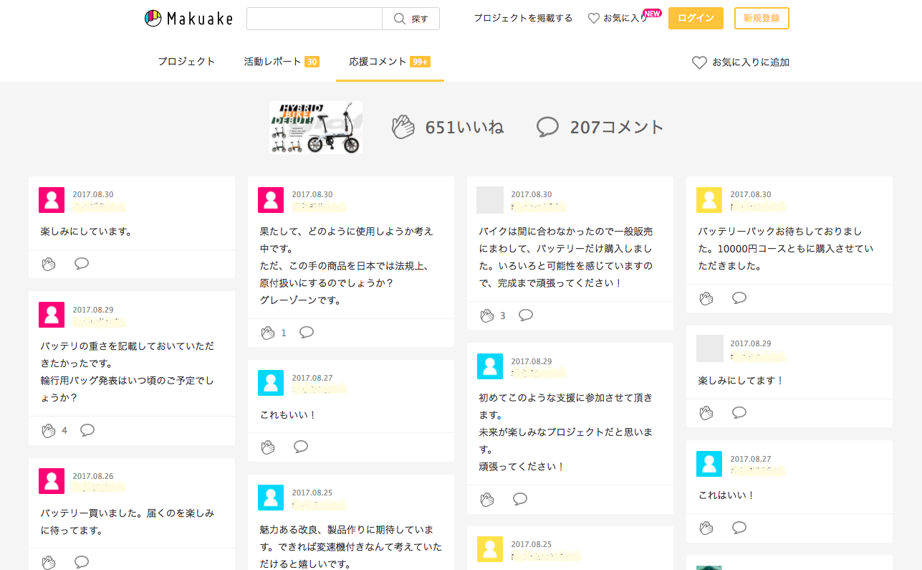
Task: Reply to the バイクは間に合わなかった comment
Action: [x=526, y=315]
